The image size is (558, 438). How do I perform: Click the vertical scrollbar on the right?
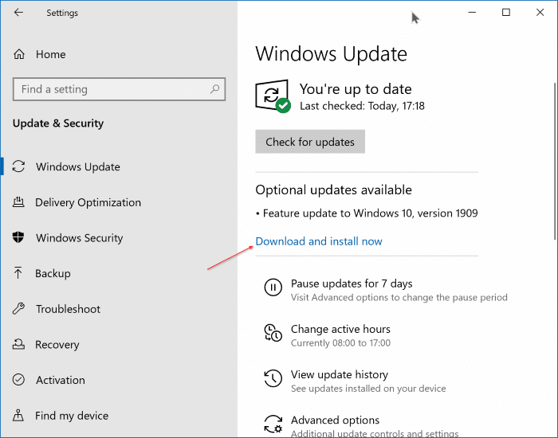point(555,161)
